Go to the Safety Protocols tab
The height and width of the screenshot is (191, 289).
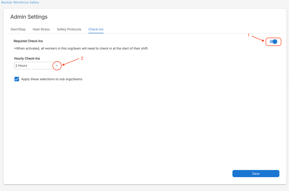(69, 29)
